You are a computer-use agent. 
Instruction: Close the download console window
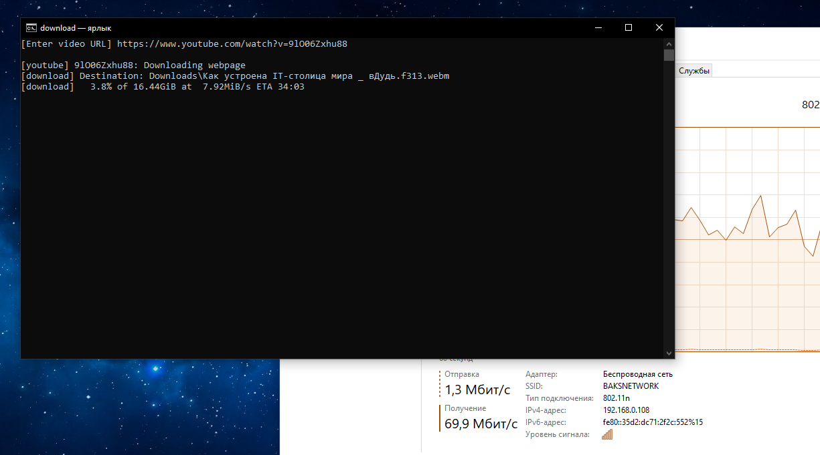(659, 28)
